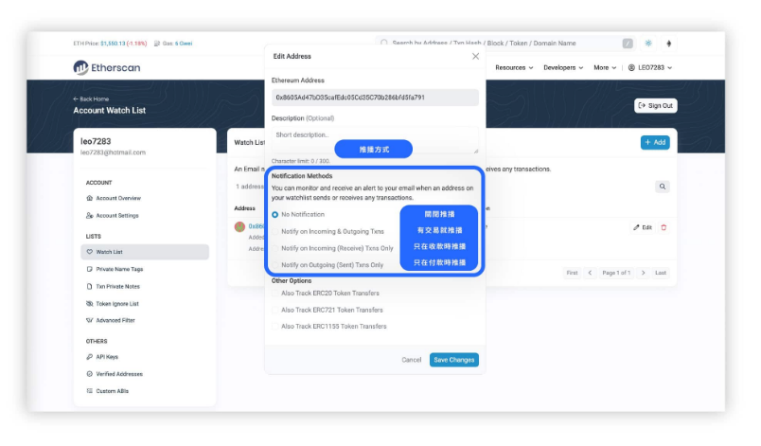The height and width of the screenshot is (446, 761).
Task: Click the Add button
Action: [x=655, y=142]
